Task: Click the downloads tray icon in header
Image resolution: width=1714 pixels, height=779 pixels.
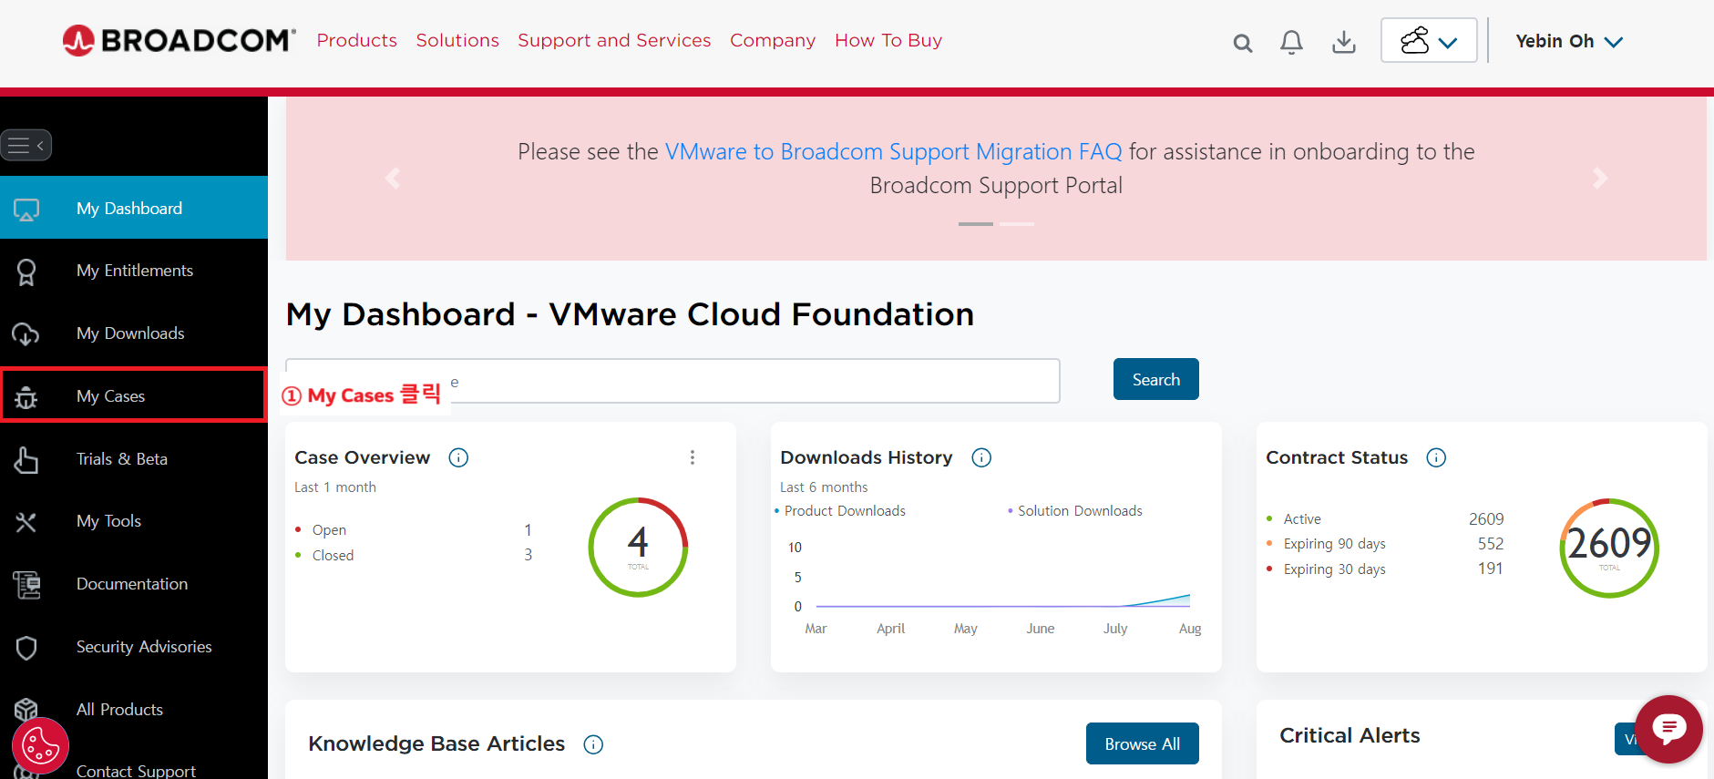Action: click(1343, 42)
